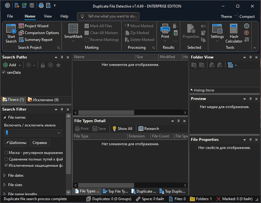Click the Compact button

247,16
